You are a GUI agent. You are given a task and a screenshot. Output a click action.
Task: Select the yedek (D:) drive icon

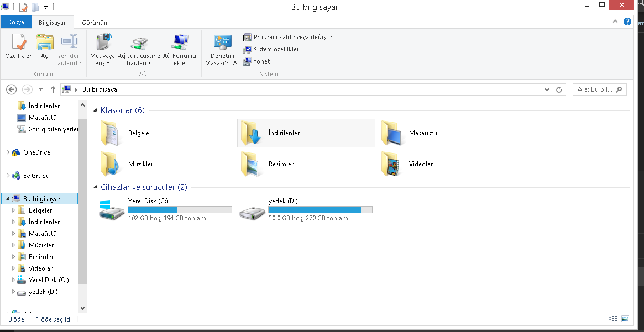coord(252,212)
